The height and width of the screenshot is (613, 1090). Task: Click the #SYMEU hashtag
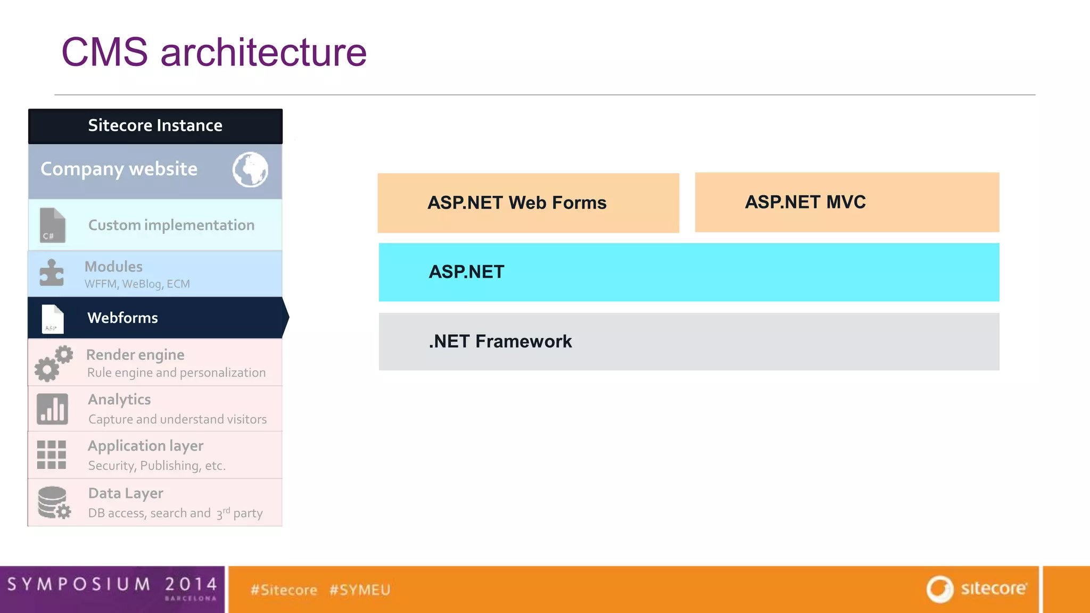tap(360, 590)
